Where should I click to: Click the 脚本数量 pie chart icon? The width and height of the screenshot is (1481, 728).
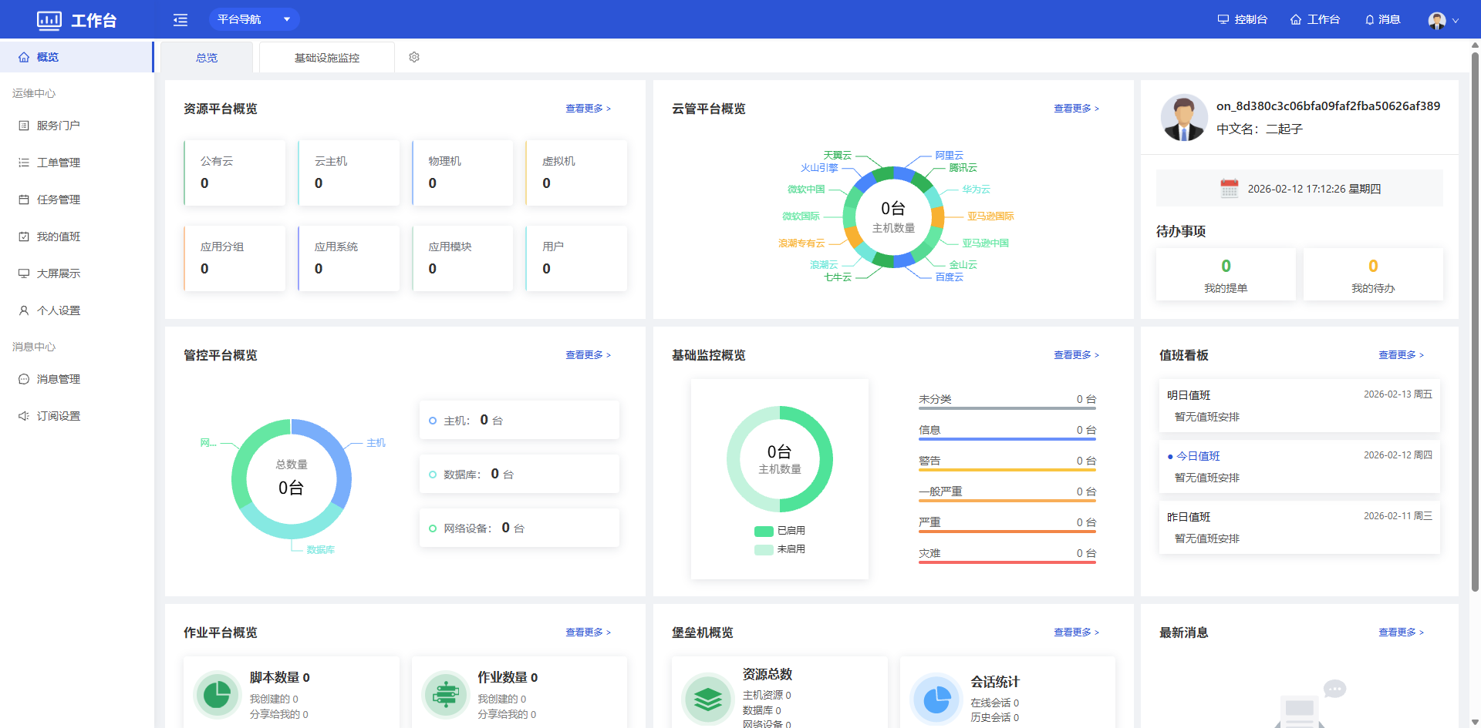(217, 695)
